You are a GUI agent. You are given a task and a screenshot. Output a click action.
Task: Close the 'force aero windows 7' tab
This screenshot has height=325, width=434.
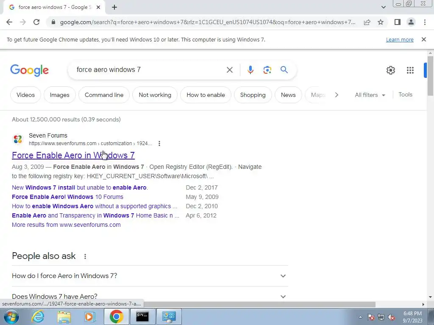tap(98, 8)
